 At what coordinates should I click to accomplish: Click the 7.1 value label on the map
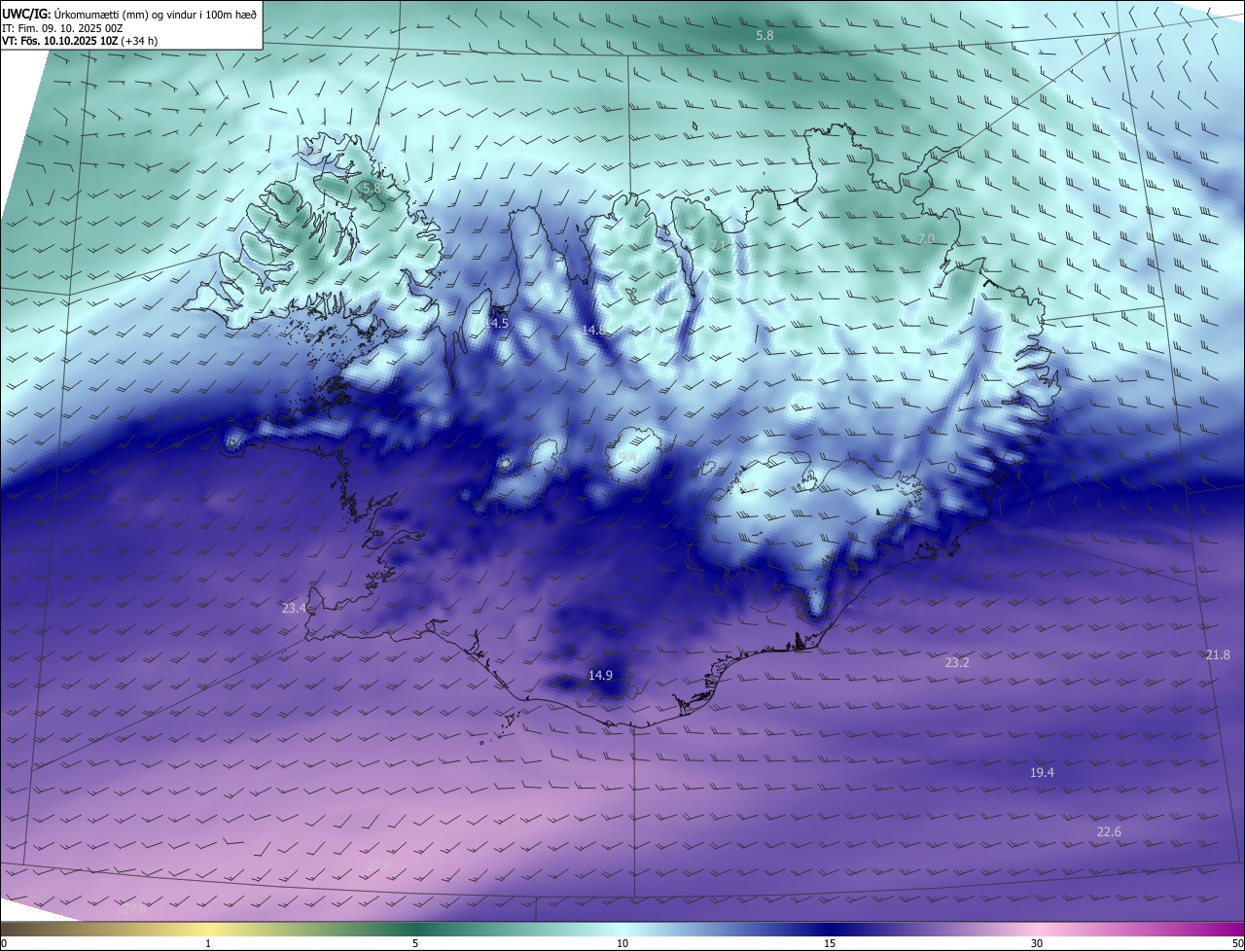[x=719, y=246]
